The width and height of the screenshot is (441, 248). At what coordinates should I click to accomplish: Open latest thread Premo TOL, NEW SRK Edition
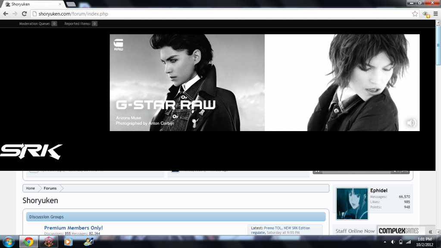287,228
